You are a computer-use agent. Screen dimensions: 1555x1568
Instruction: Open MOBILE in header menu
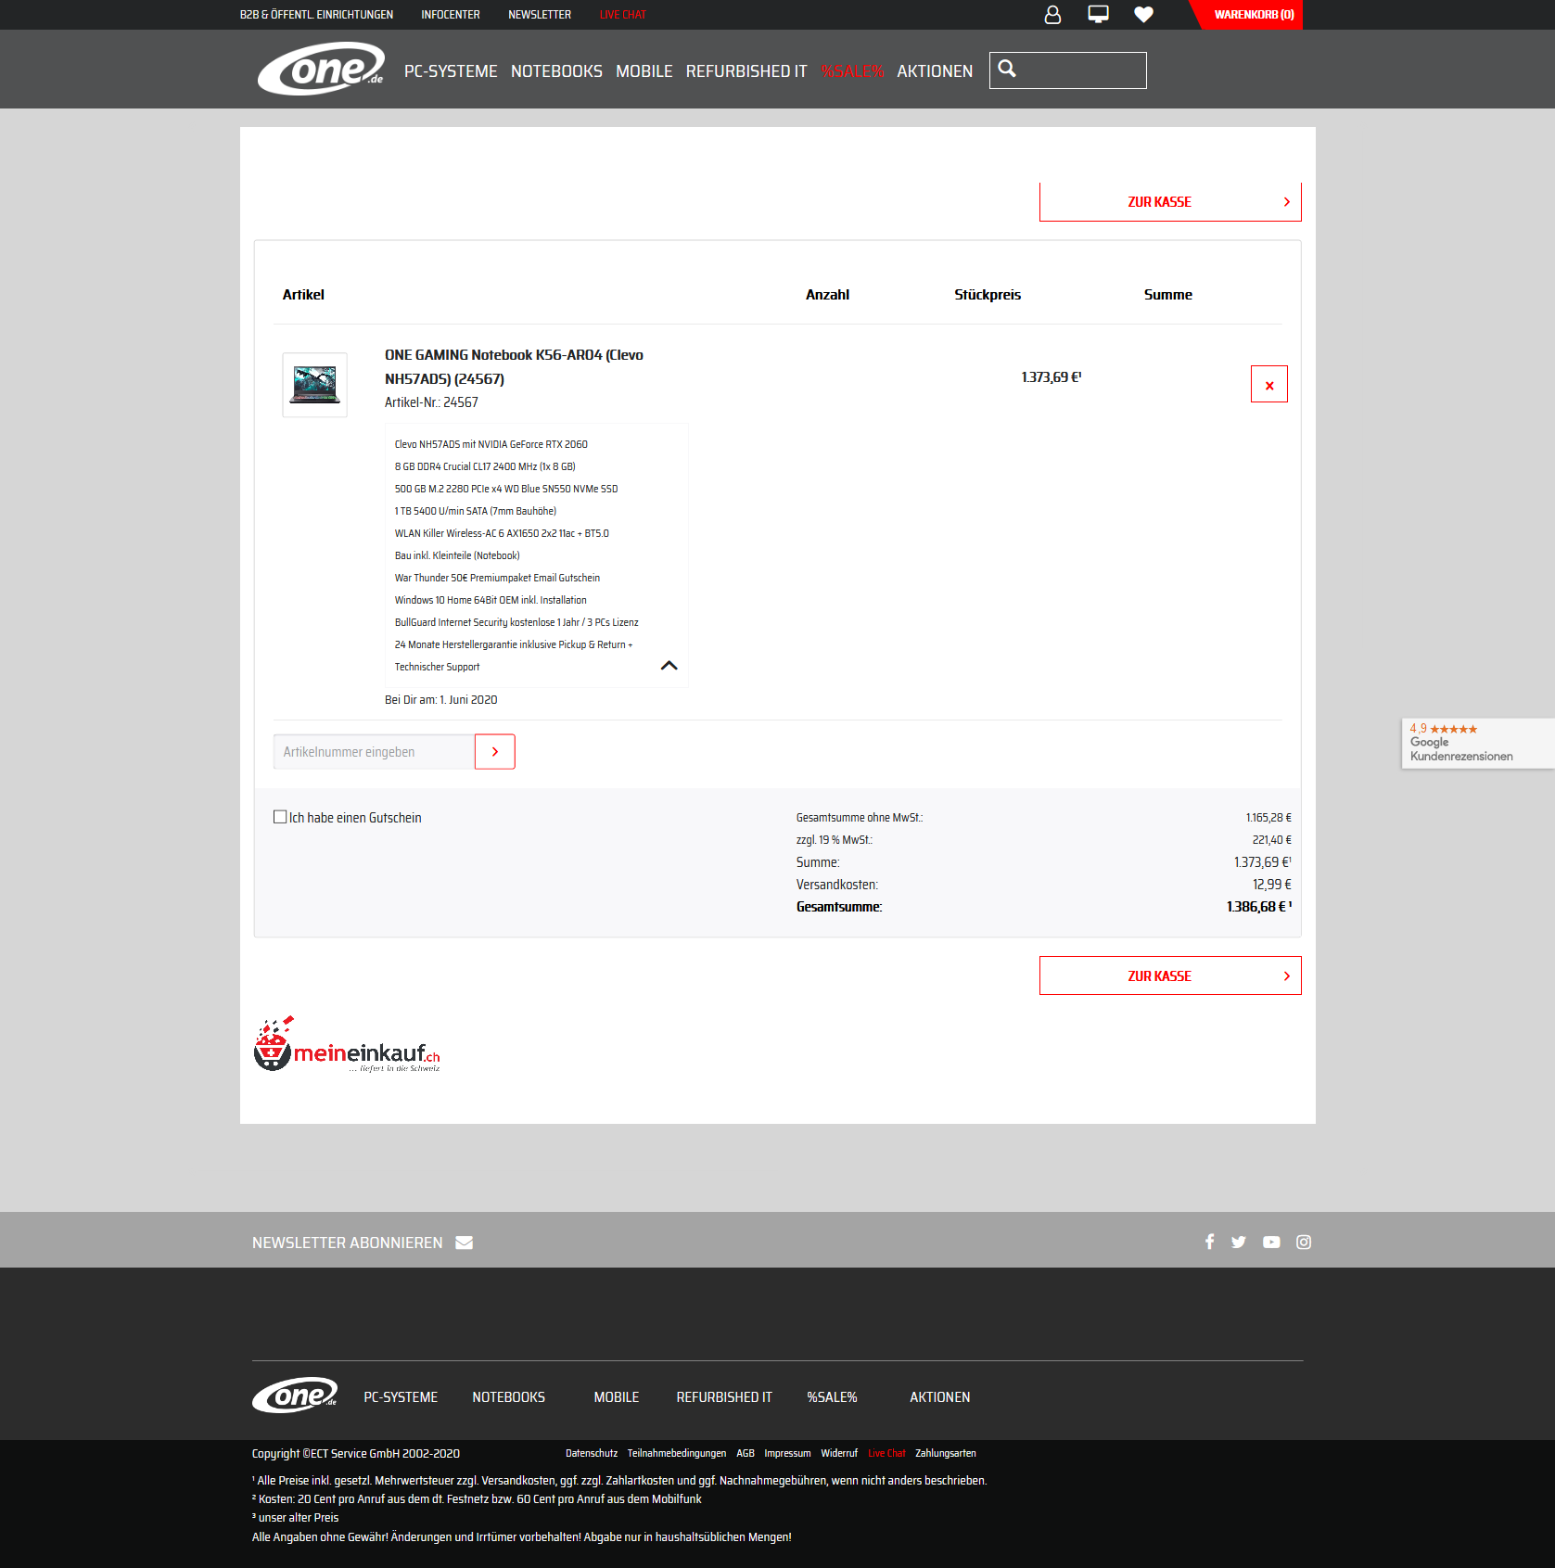(x=644, y=71)
